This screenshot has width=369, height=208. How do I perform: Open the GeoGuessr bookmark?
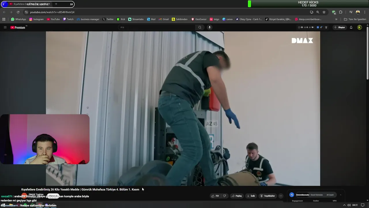click(x=199, y=19)
